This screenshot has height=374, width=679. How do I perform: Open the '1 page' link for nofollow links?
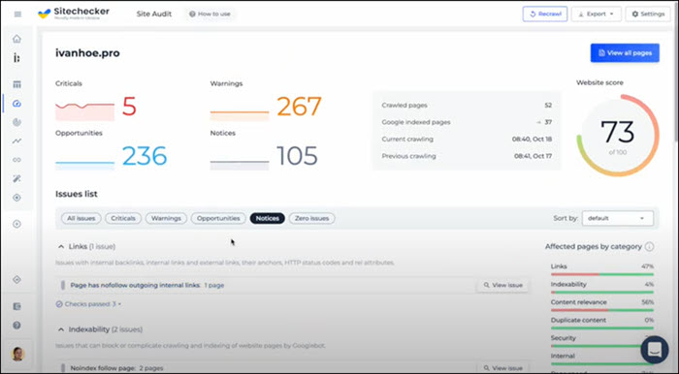214,286
